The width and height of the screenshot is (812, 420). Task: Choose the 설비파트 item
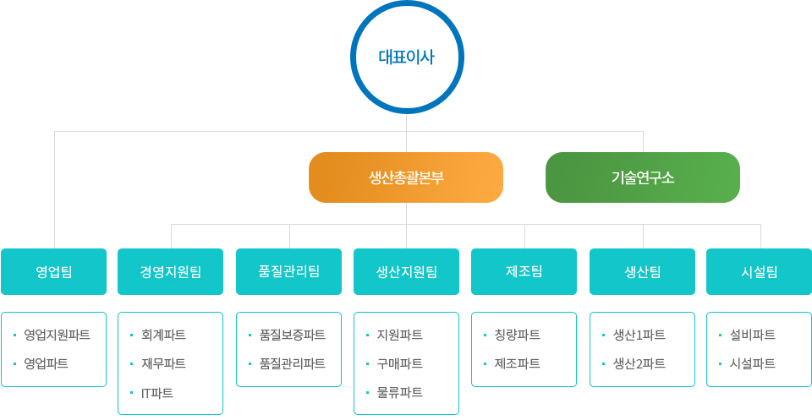(753, 335)
